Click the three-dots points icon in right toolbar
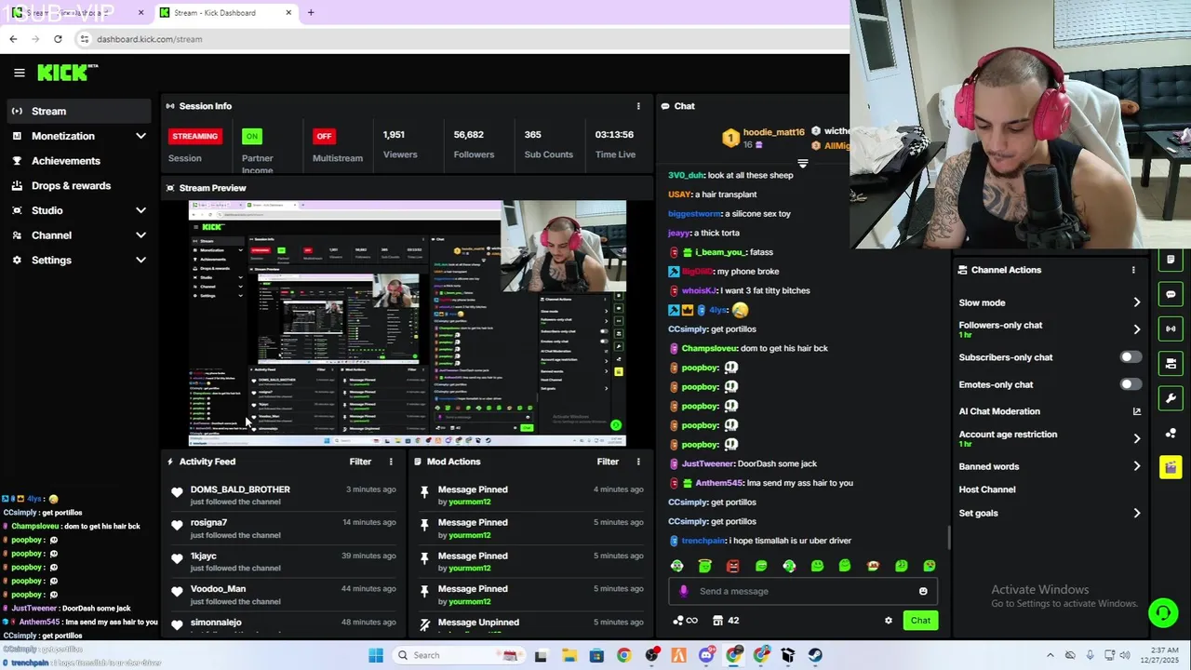Image resolution: width=1191 pixels, height=670 pixels. click(x=1171, y=433)
